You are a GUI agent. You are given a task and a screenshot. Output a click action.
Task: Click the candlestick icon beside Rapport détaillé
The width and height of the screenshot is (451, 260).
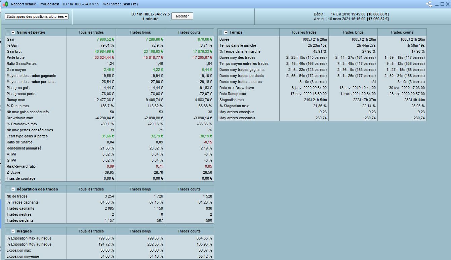pos(5,4)
